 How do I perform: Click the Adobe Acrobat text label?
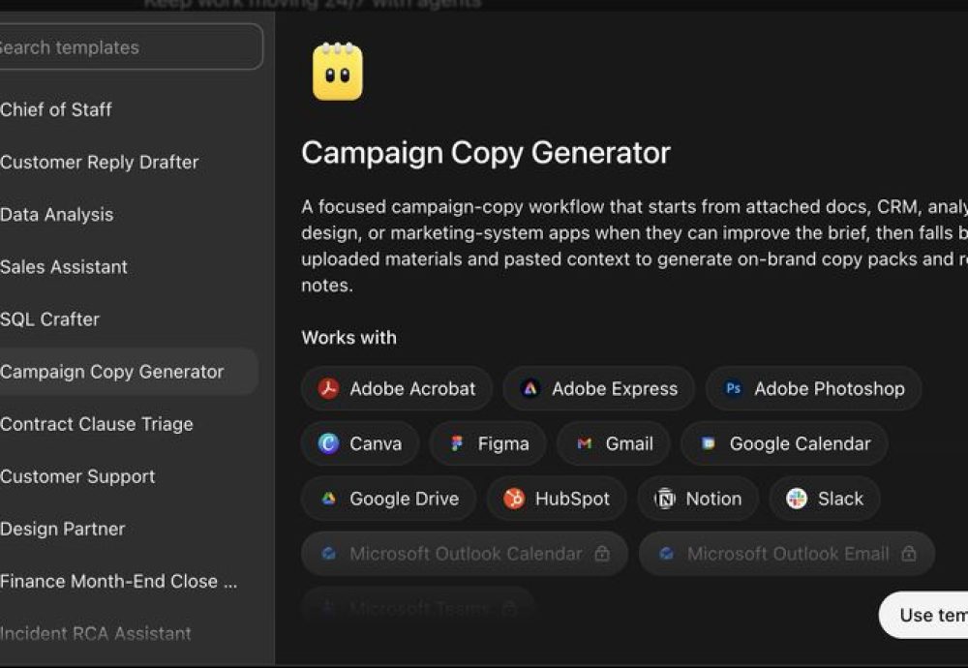412,388
